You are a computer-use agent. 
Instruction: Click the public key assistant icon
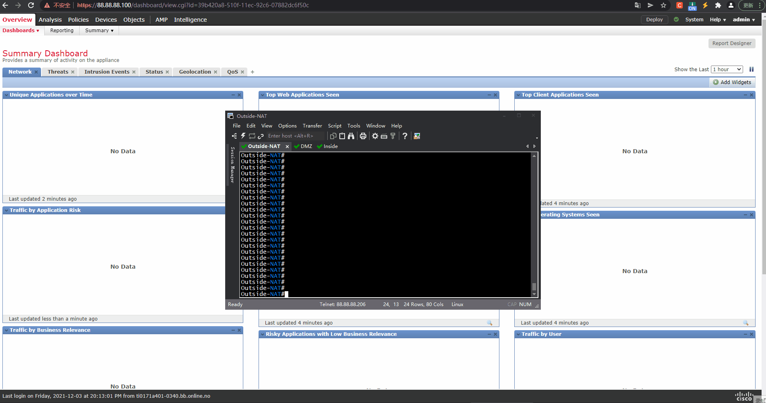(393, 136)
